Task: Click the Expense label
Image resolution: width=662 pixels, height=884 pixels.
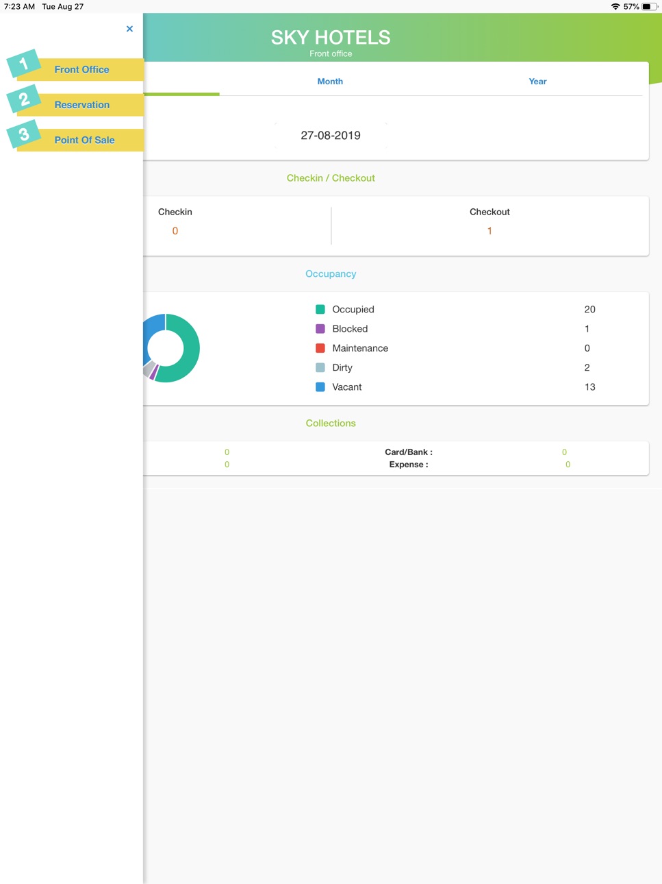Action: (409, 465)
